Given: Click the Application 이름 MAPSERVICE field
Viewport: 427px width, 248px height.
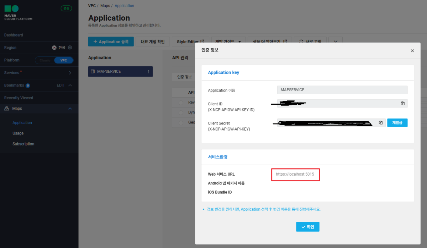Looking at the screenshot, I should tap(342, 90).
